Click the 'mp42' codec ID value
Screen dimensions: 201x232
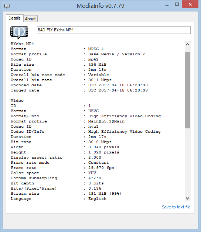point(93,59)
